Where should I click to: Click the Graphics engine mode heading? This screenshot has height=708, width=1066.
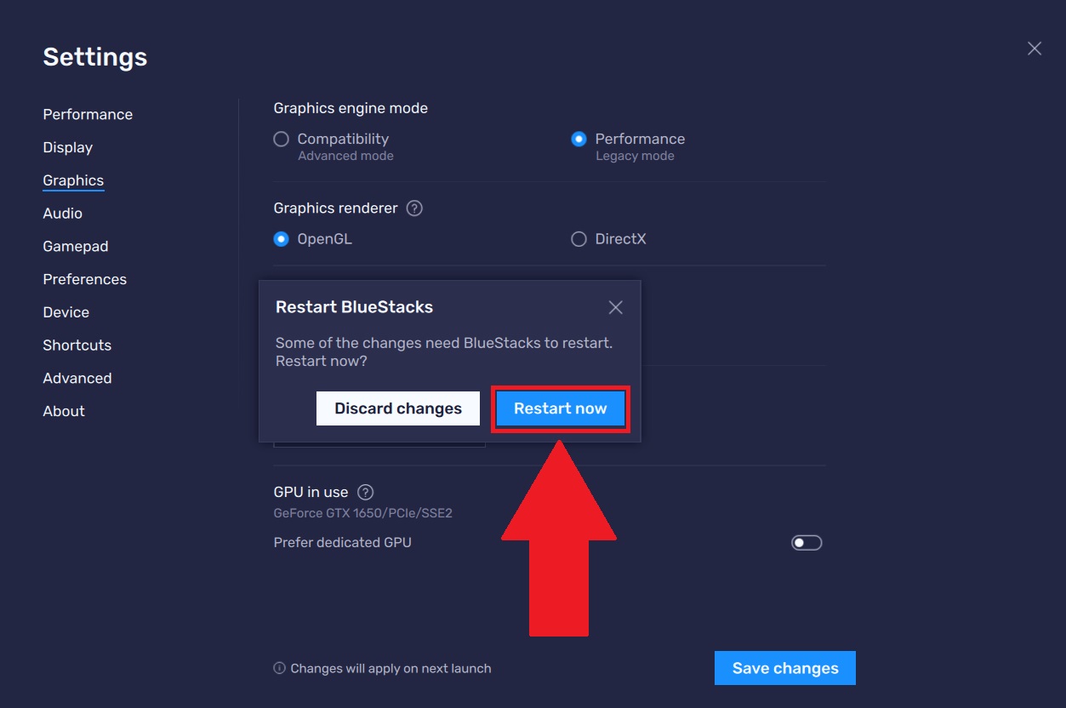coord(351,108)
